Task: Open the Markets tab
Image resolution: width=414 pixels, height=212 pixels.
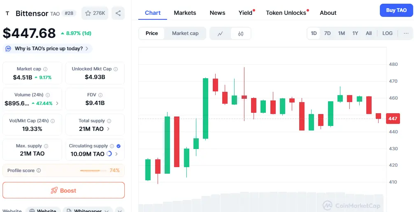Action: tap(185, 13)
